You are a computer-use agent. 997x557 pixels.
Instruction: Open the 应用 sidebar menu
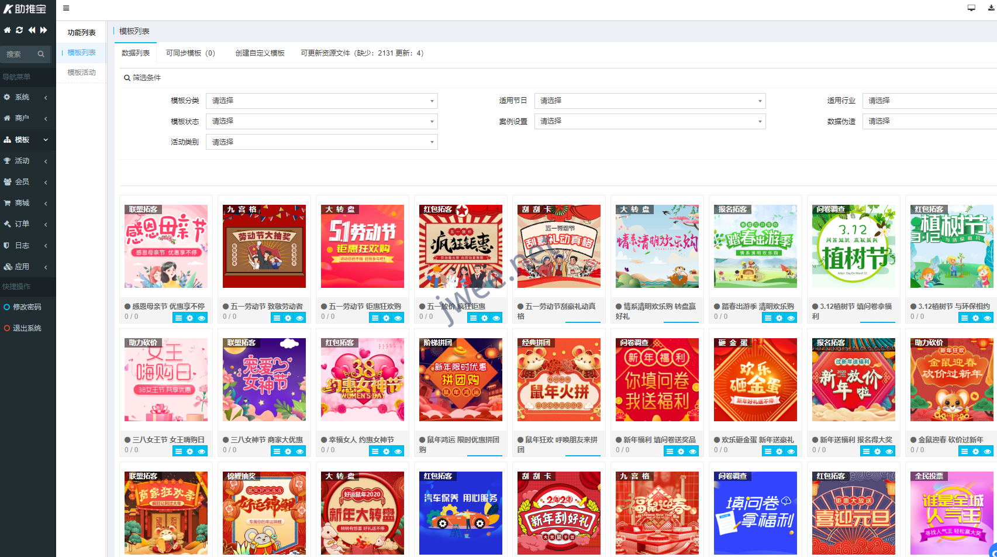pyautogui.click(x=27, y=267)
